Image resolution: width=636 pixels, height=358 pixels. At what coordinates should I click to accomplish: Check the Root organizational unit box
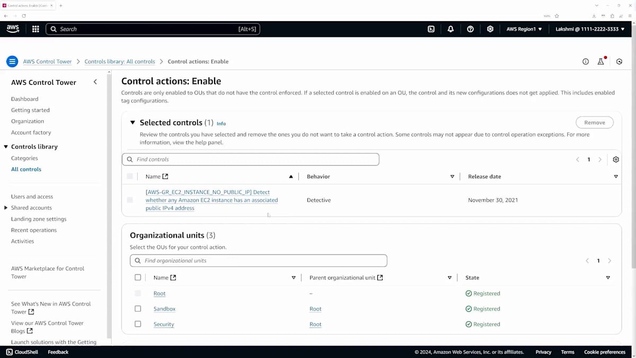(x=138, y=293)
